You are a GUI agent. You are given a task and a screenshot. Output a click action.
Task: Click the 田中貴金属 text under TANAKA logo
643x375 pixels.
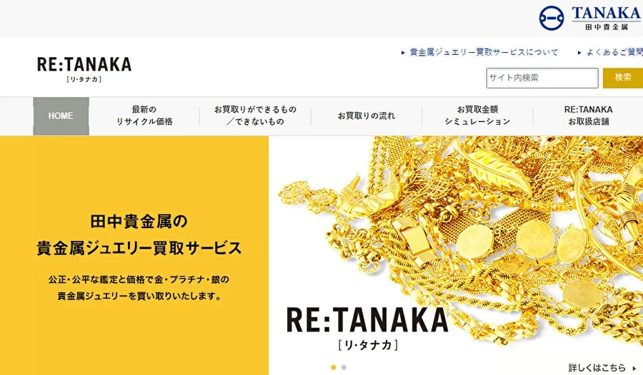(x=607, y=27)
